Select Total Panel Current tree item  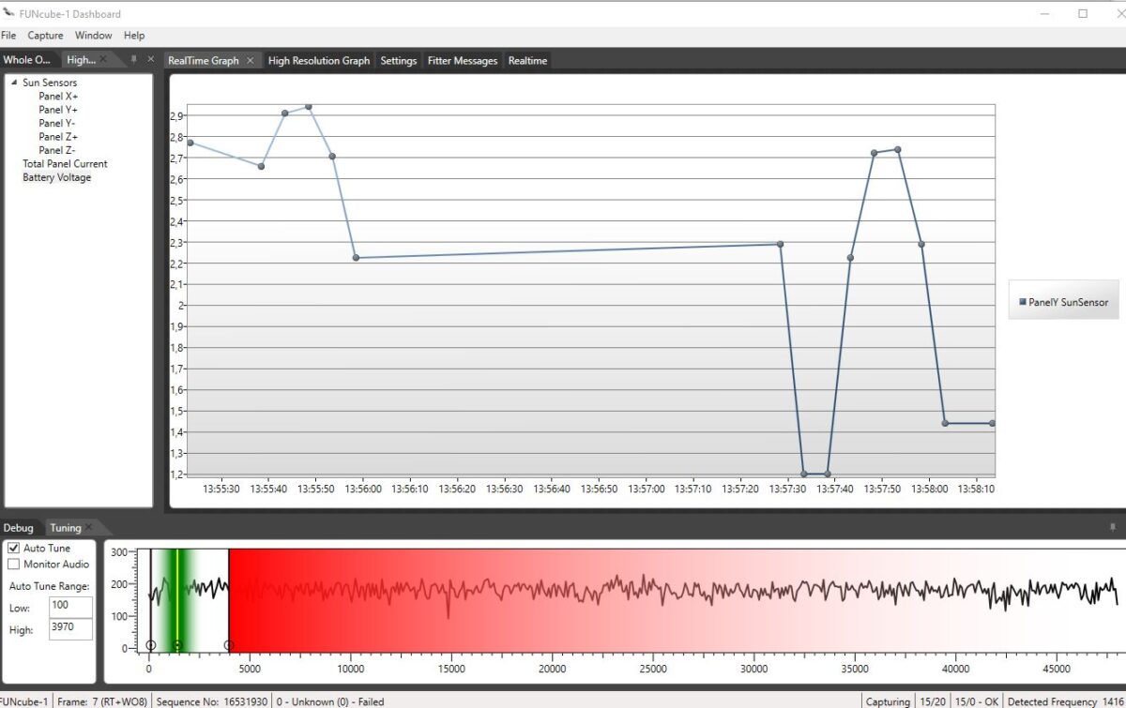65,164
